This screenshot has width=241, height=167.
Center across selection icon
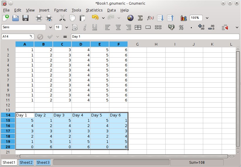click(138, 27)
